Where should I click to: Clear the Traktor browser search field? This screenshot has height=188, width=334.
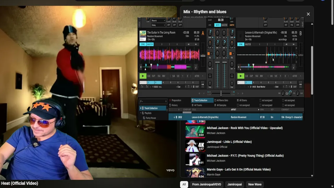tap(166, 101)
